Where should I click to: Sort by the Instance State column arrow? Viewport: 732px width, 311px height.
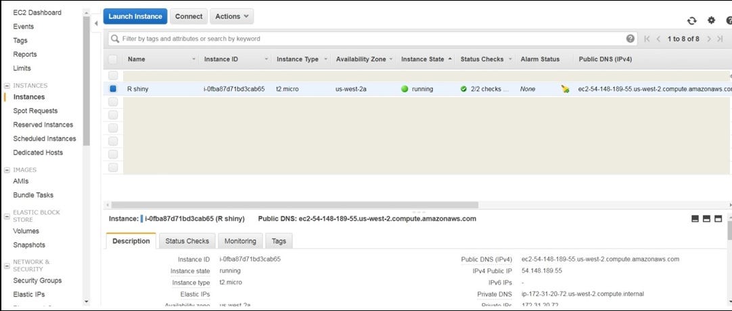point(450,59)
